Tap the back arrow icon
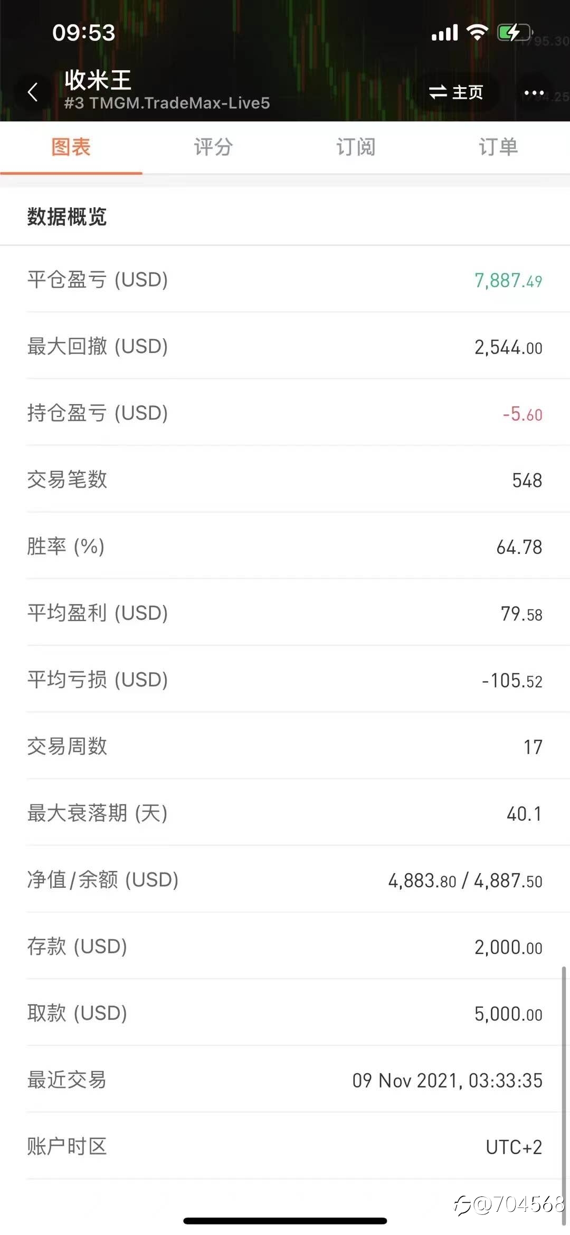The width and height of the screenshot is (570, 1235). click(x=33, y=92)
